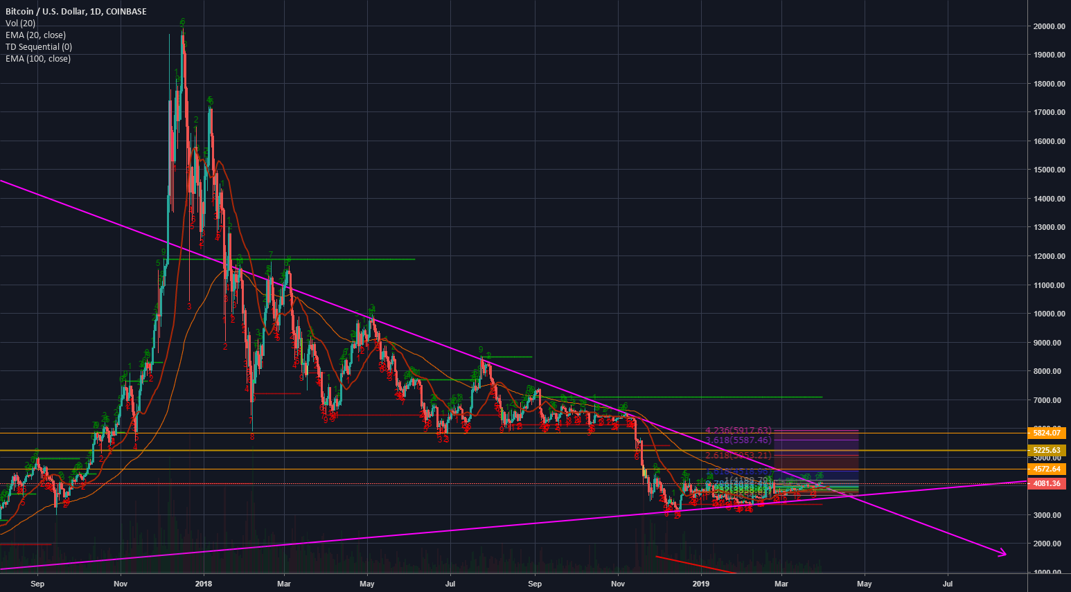Select the EMA (100, close) legend entry
Viewport: 1071px width, 592px height.
coord(38,58)
